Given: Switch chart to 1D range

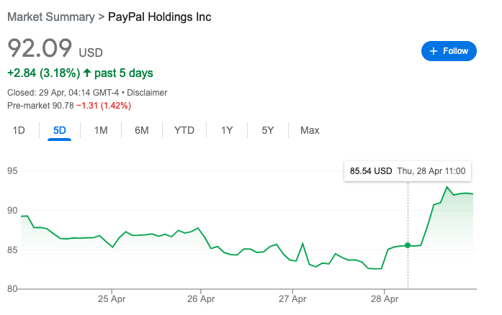Looking at the screenshot, I should [x=19, y=130].
